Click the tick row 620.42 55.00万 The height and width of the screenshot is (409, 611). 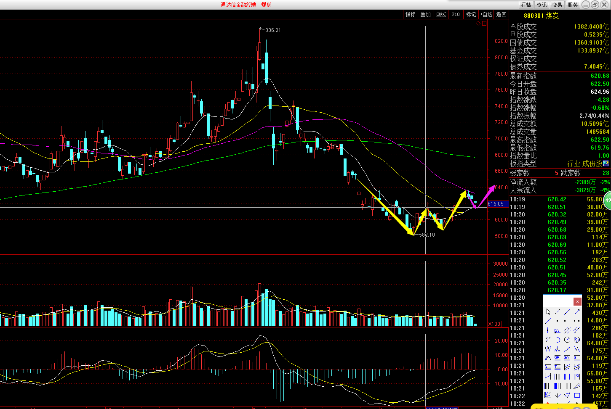[560, 199]
